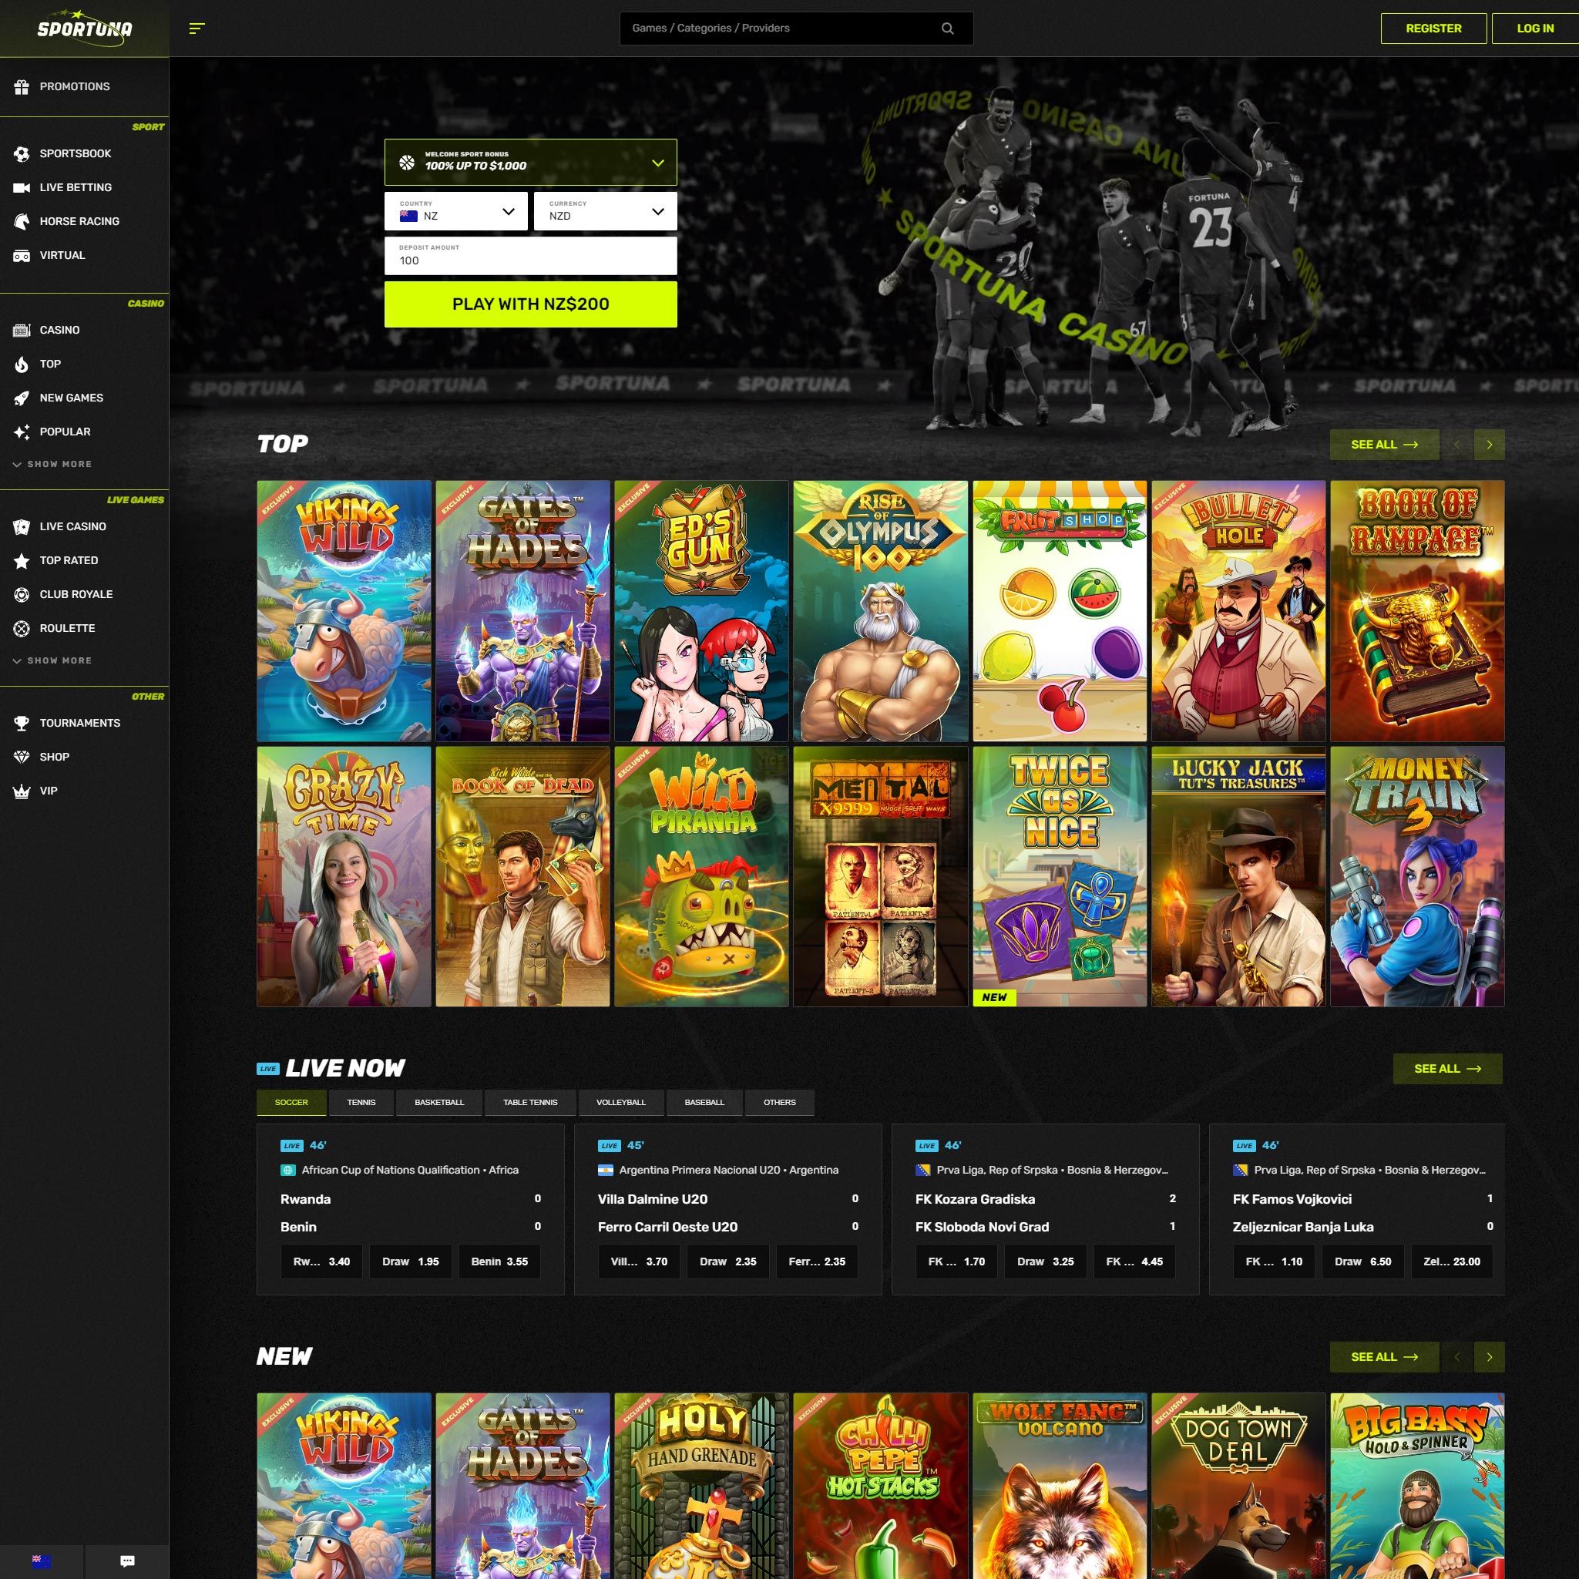Collapse sidebar with hamburger menu icon
Screen dimensions: 1579x1579
click(197, 29)
